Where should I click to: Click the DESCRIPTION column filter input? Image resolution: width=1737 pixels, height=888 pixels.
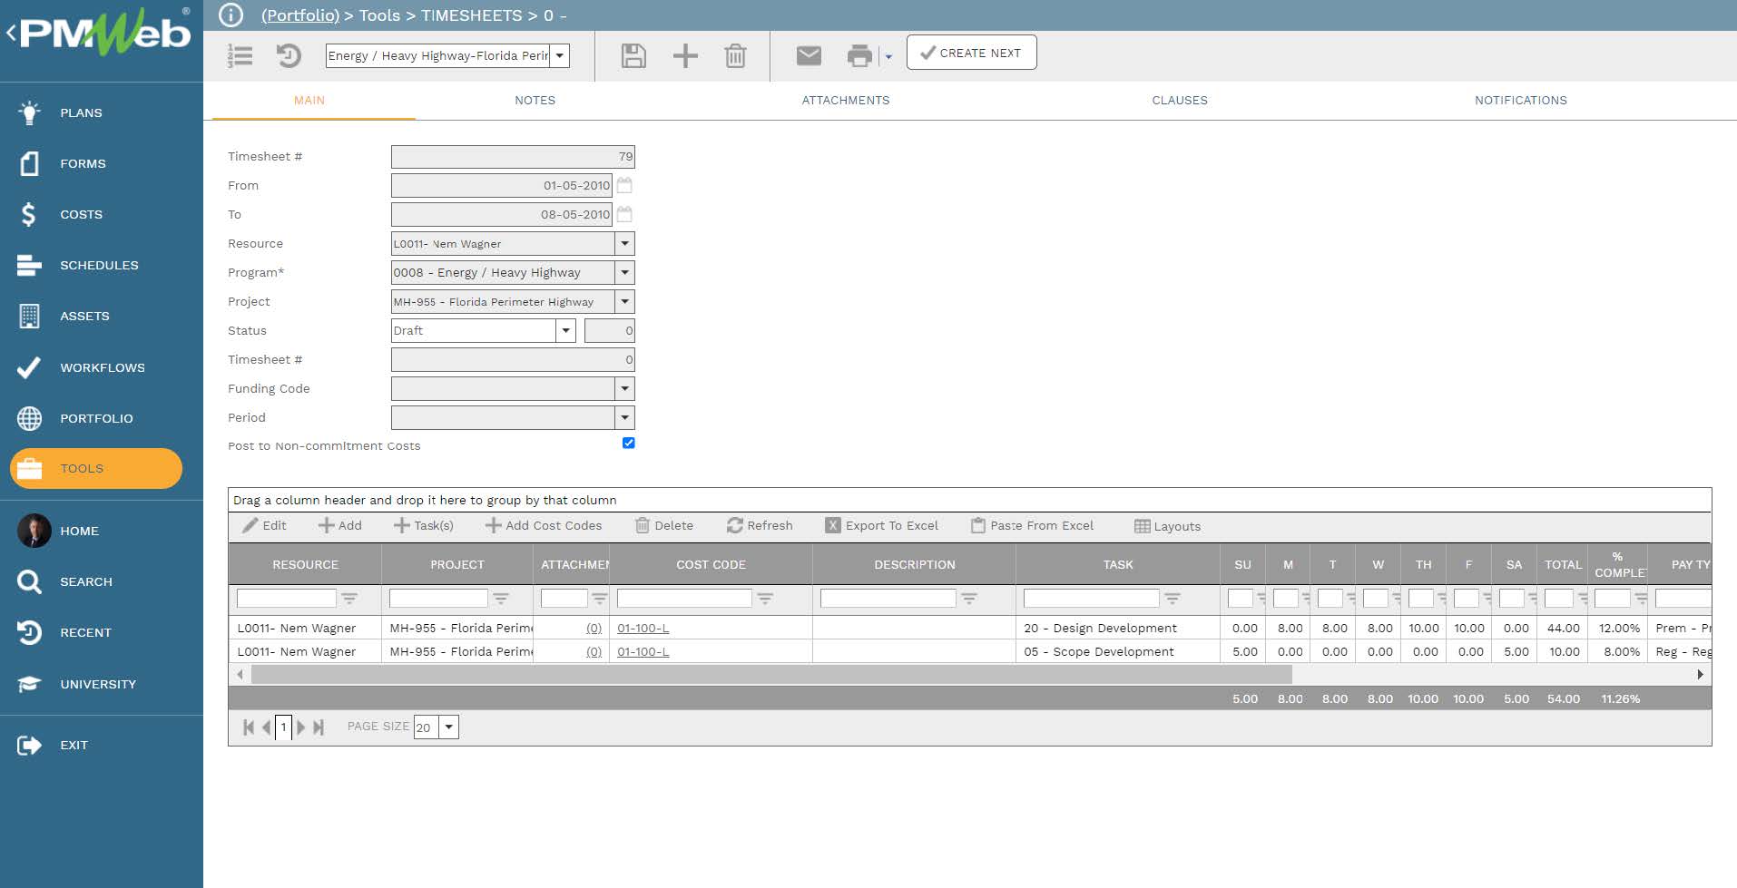pos(888,599)
